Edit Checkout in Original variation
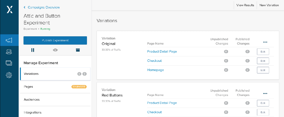 pos(263,61)
